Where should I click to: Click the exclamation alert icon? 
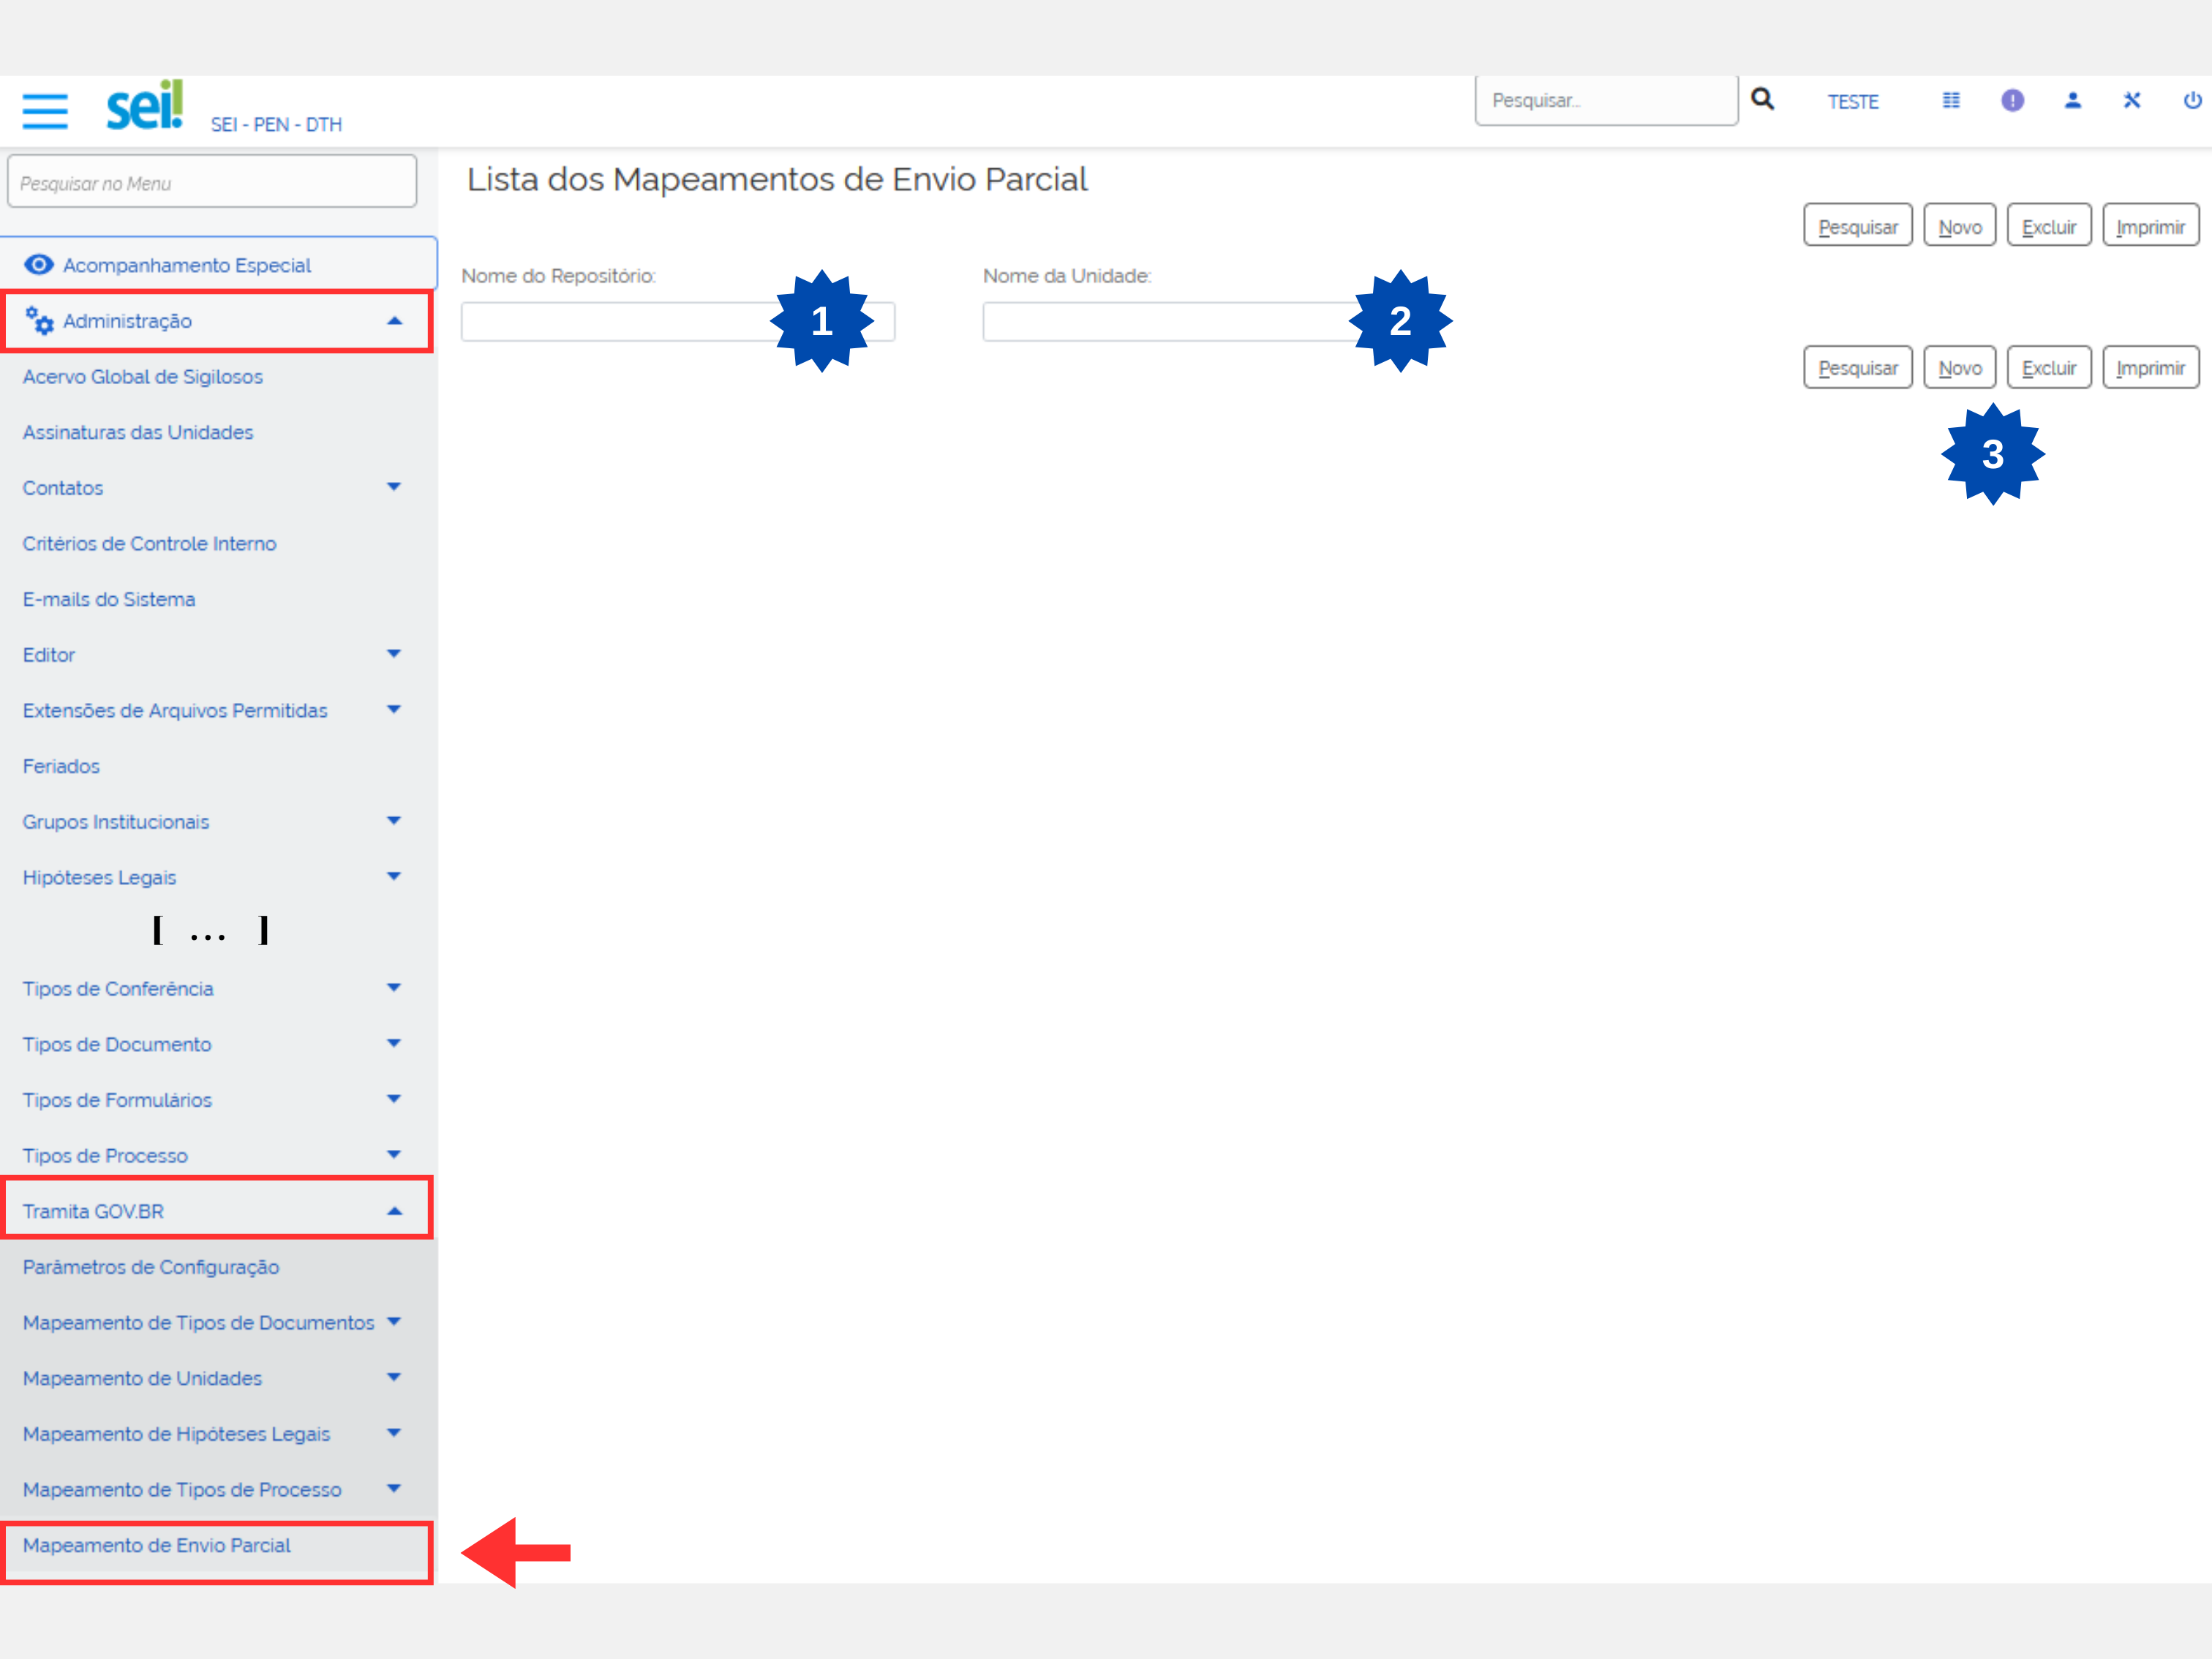[2012, 100]
